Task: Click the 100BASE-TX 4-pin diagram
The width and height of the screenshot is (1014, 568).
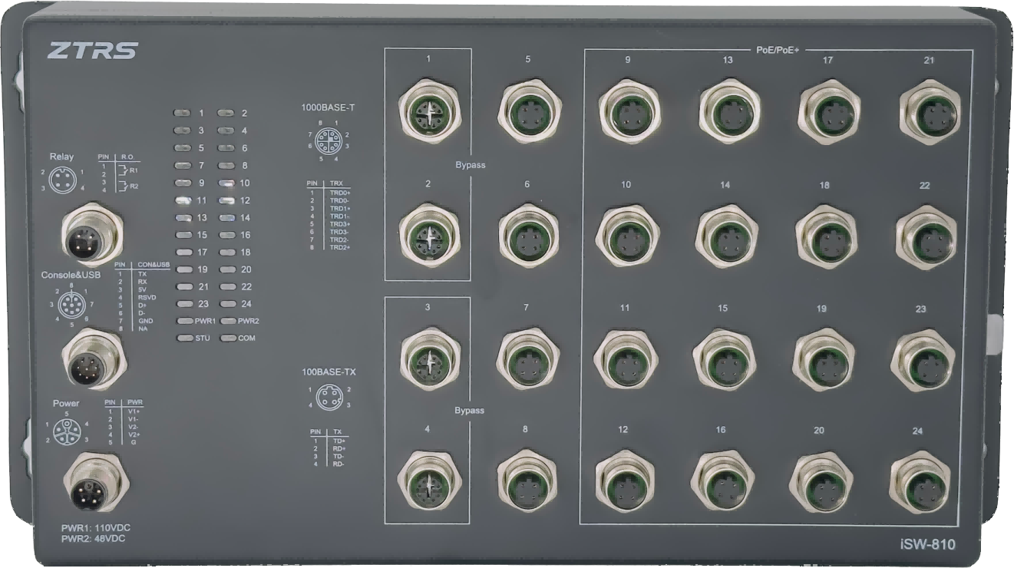Action: click(x=329, y=397)
